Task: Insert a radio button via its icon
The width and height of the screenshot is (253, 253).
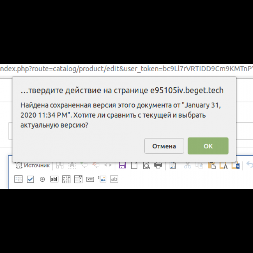Action: point(42,179)
